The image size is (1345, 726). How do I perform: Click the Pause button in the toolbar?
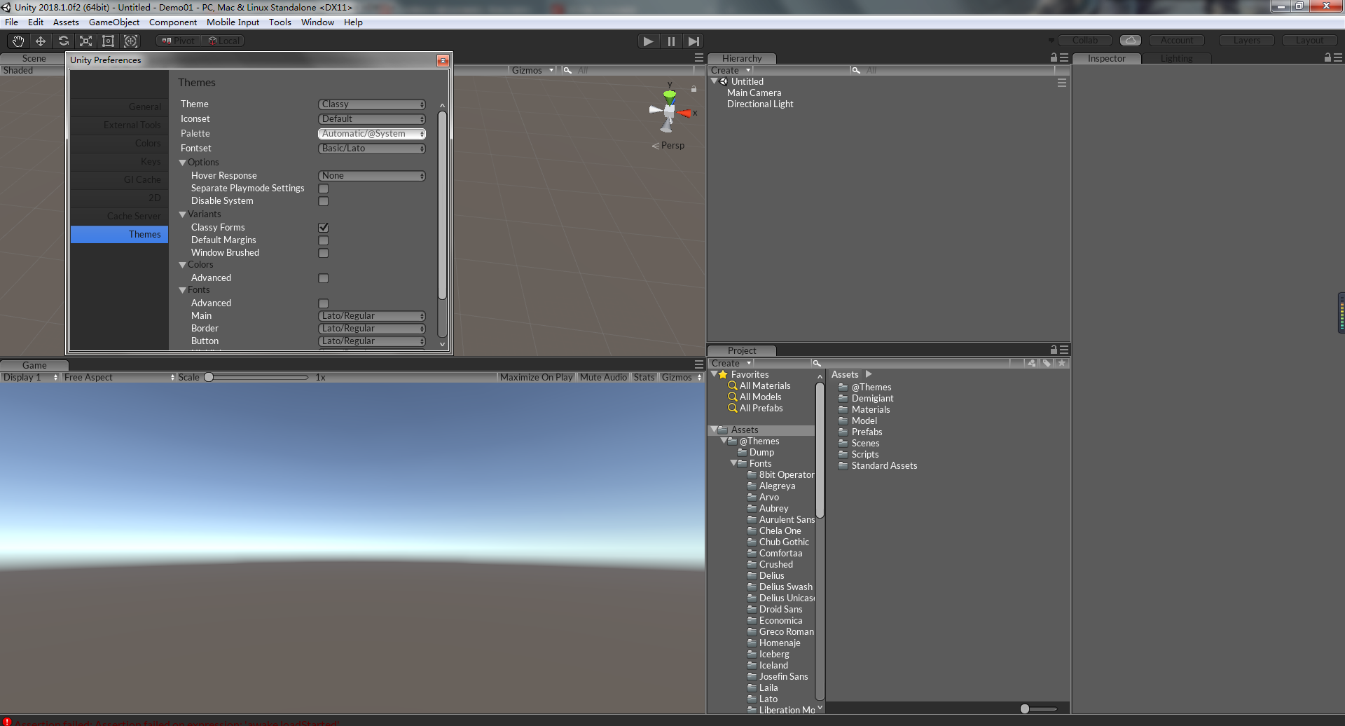pyautogui.click(x=670, y=41)
